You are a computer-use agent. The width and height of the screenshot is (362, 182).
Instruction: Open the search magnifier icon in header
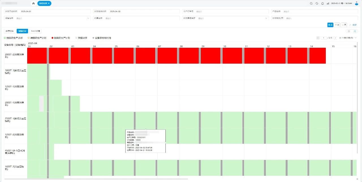click(x=311, y=3)
